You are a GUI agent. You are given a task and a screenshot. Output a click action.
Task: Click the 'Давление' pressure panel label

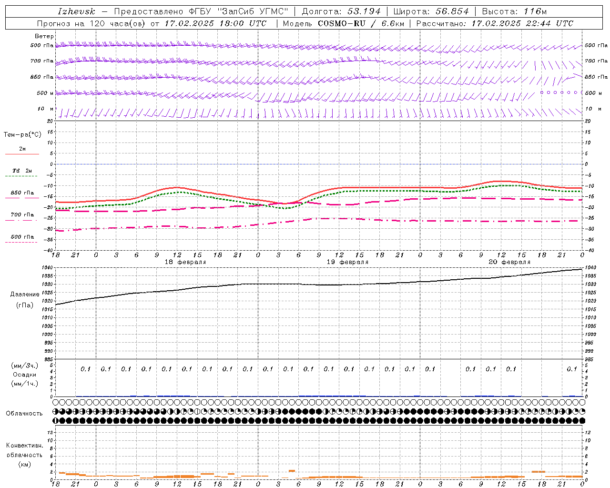tap(25, 295)
